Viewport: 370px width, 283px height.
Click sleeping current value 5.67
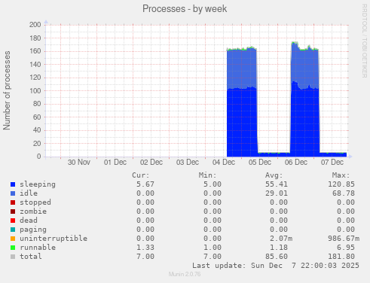pos(145,184)
